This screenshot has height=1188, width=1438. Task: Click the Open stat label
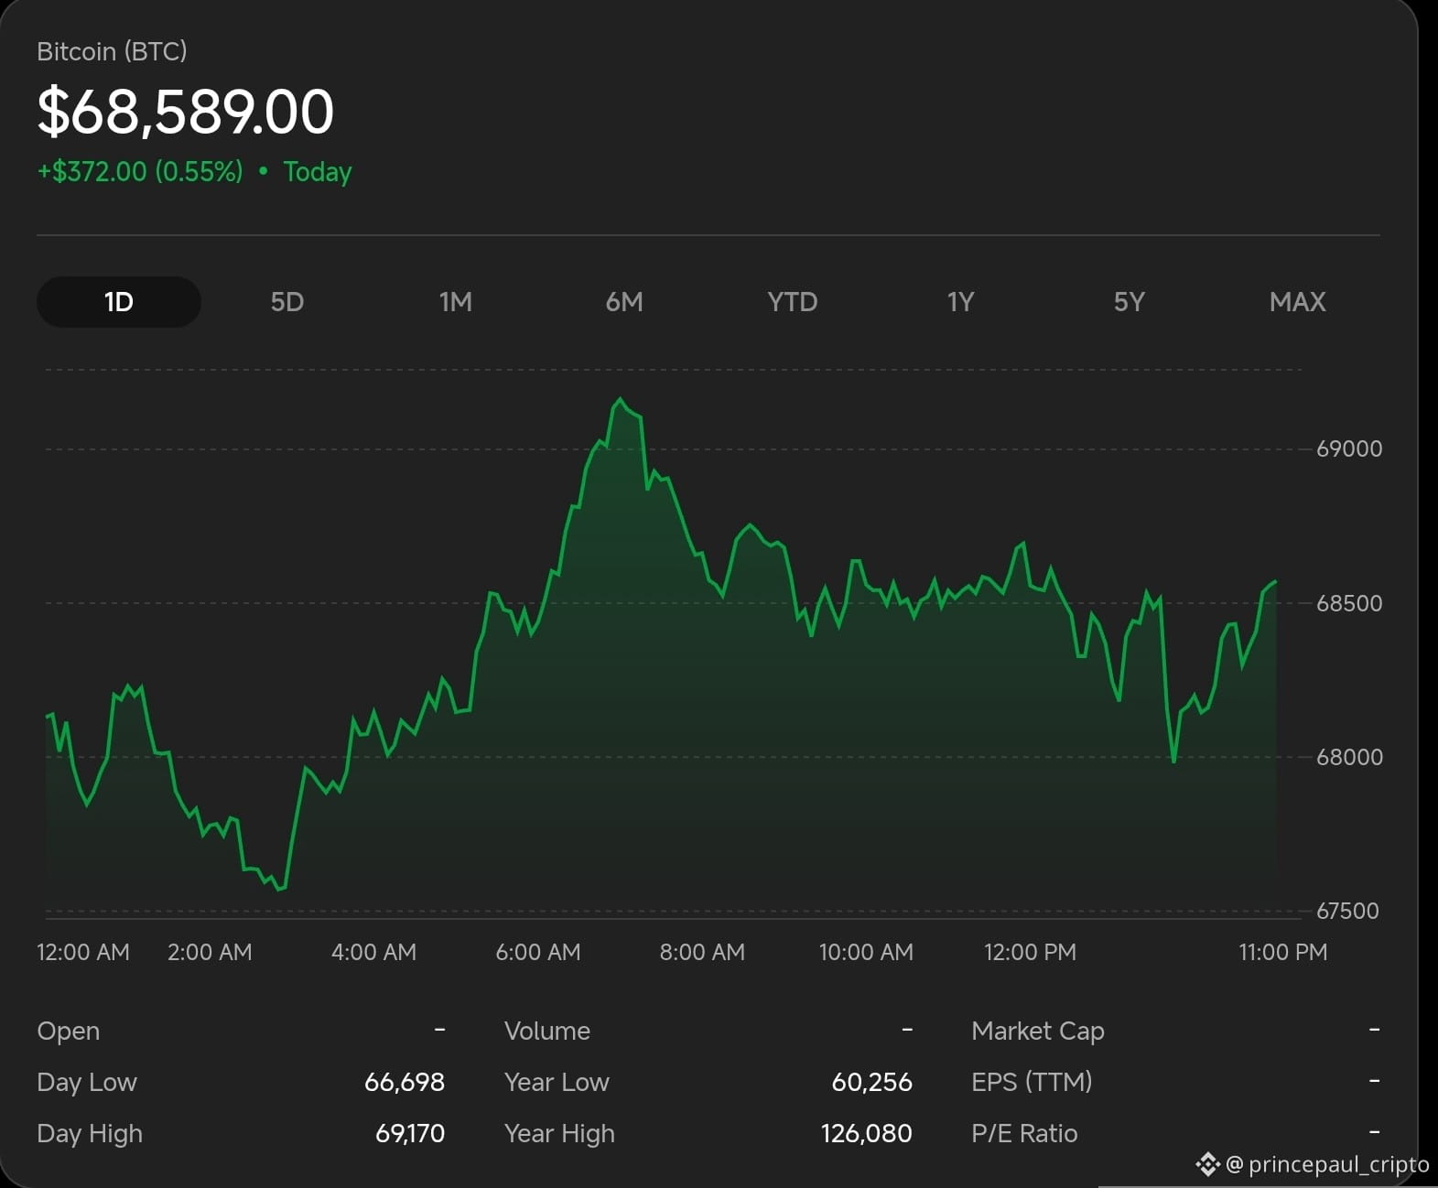[x=69, y=1031]
